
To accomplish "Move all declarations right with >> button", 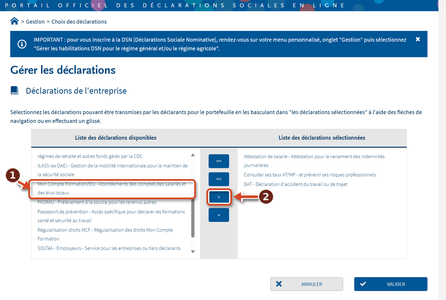I will pos(219,161).
